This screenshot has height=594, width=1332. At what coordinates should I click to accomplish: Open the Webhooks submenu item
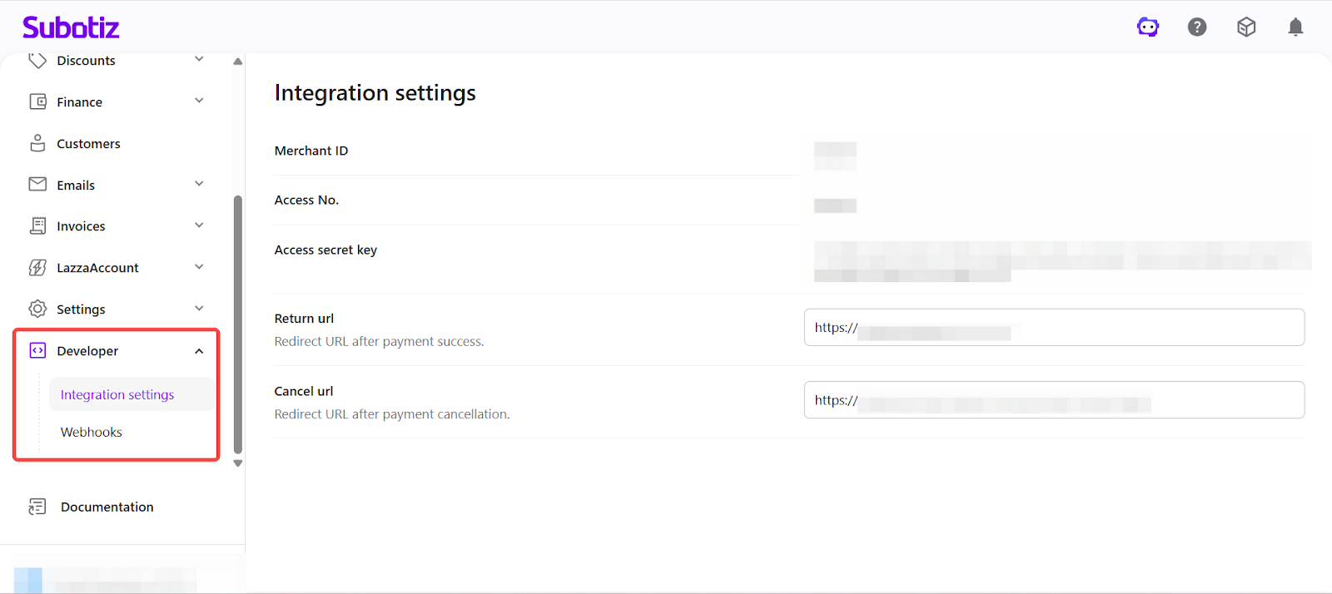(x=92, y=432)
